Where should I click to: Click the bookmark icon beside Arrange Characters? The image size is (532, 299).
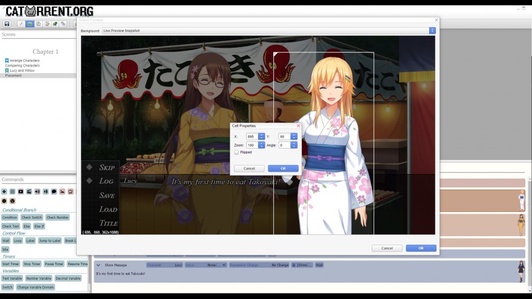tap(7, 60)
